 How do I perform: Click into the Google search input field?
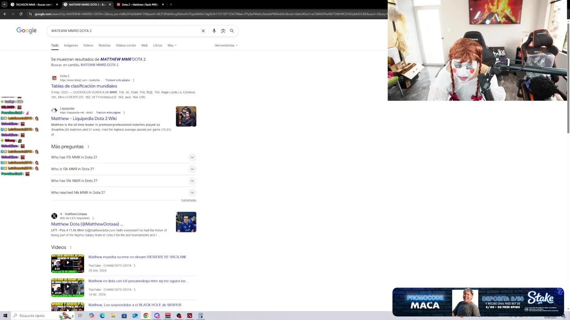(125, 31)
